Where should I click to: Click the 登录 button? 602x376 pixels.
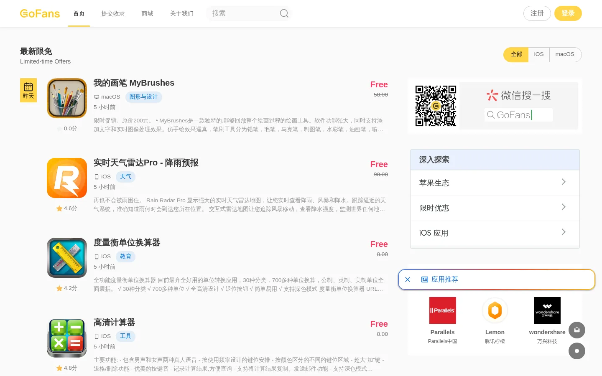pyautogui.click(x=568, y=13)
